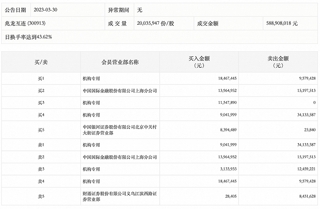Click the 8,431,628 sell amount in 卖5 row
Screen dimensions: 320x209
click(304, 197)
